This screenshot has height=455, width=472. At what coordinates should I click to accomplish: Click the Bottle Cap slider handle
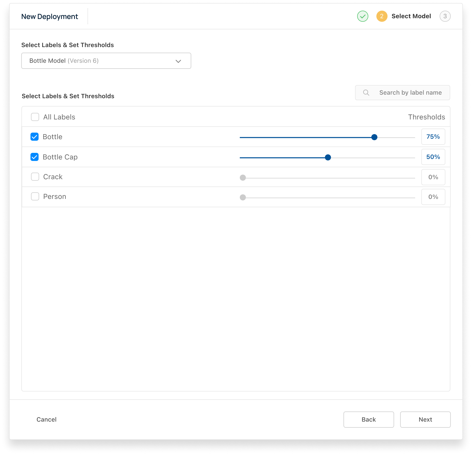328,157
